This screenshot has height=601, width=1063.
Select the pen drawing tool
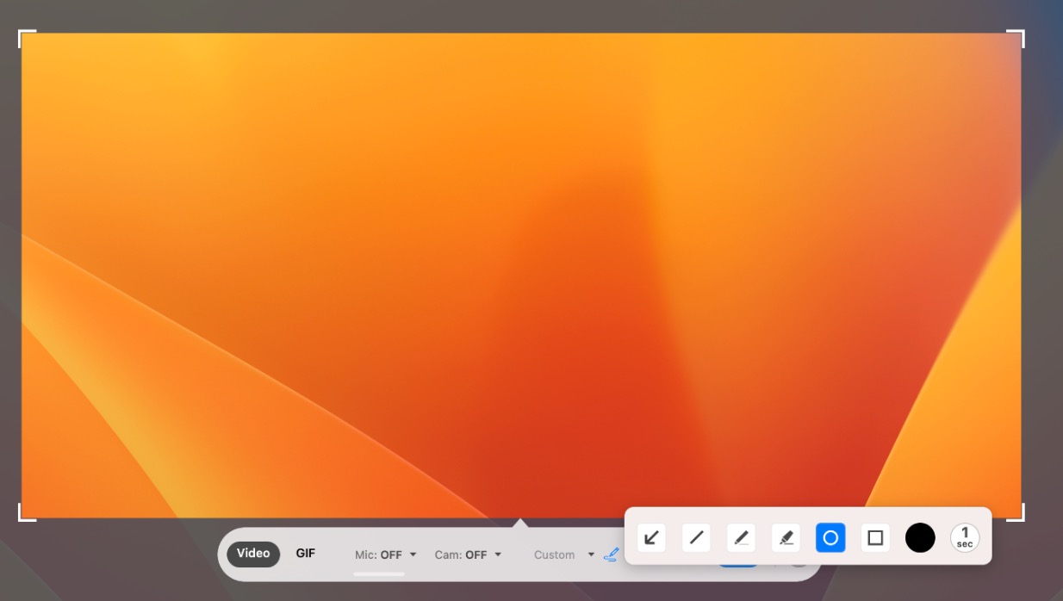(x=741, y=538)
